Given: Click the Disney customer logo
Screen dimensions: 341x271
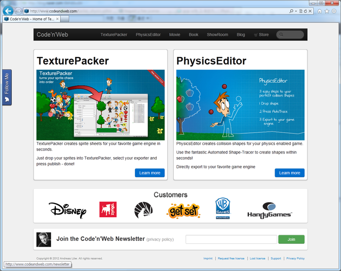Looking at the screenshot, I should [x=67, y=210].
